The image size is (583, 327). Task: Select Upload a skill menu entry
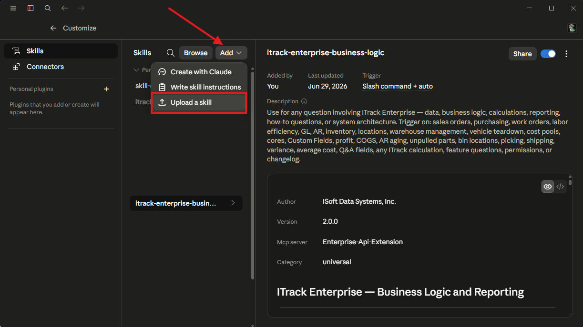click(x=199, y=102)
